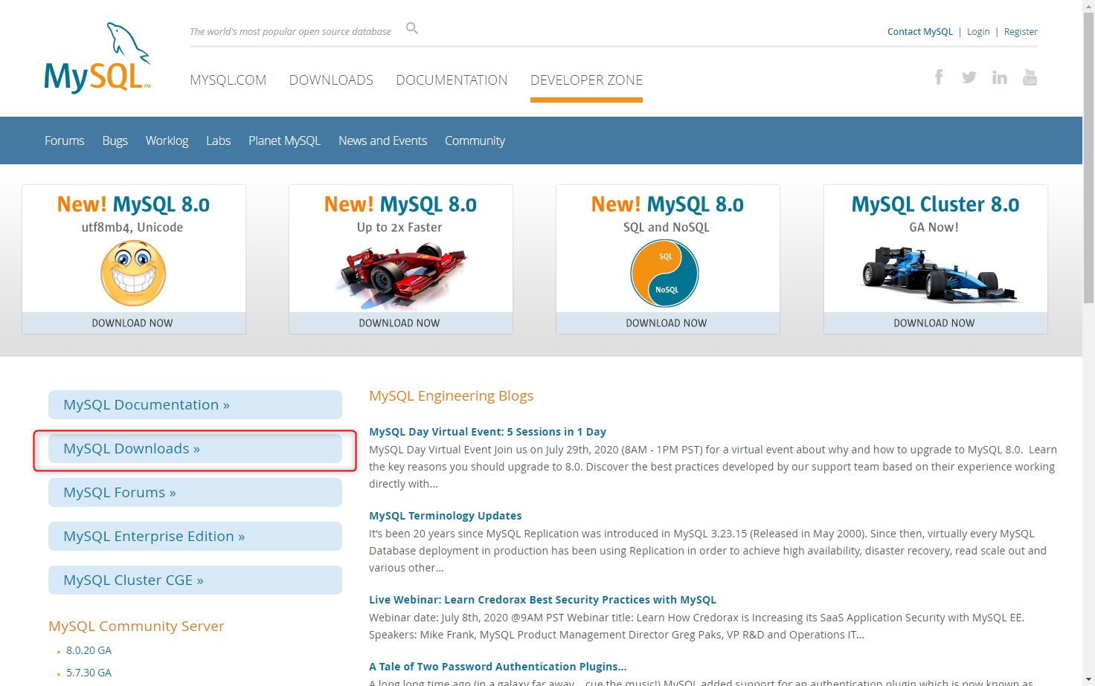Open the Twitter bird icon

[969, 77]
